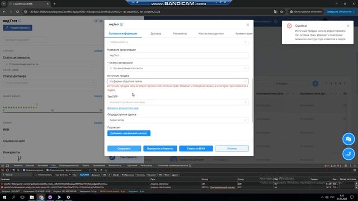Open Статус договора dropdown in side panel
358x201 pixels.
point(49,83)
